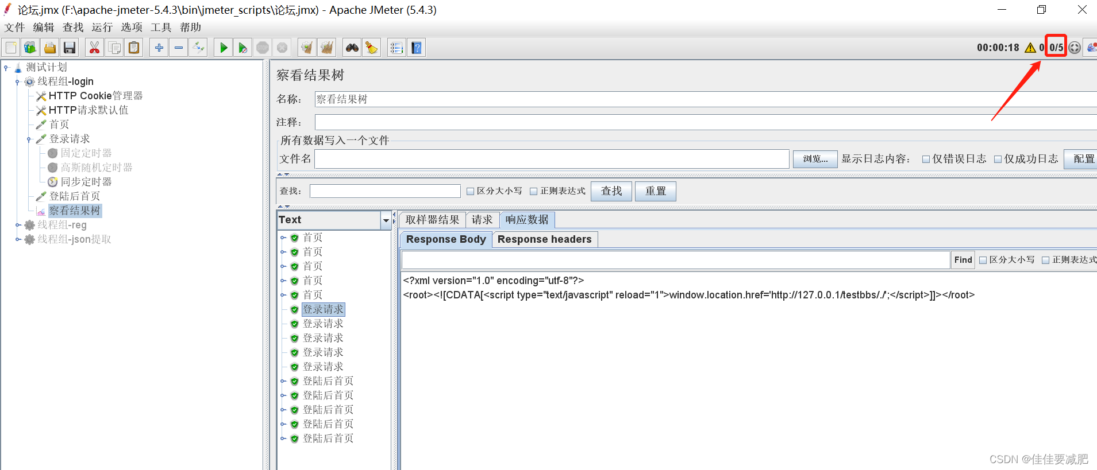
Task: Select the Response Body tab
Action: [446, 239]
